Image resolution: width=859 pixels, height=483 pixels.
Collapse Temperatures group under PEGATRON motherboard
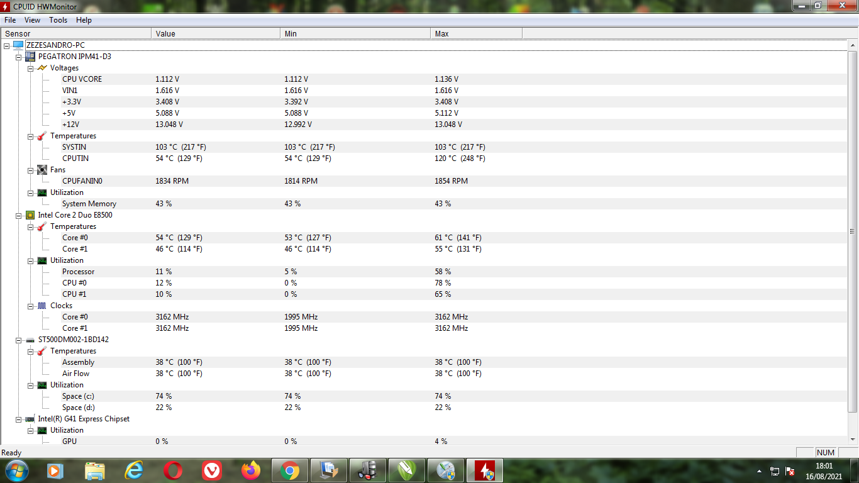coord(30,136)
